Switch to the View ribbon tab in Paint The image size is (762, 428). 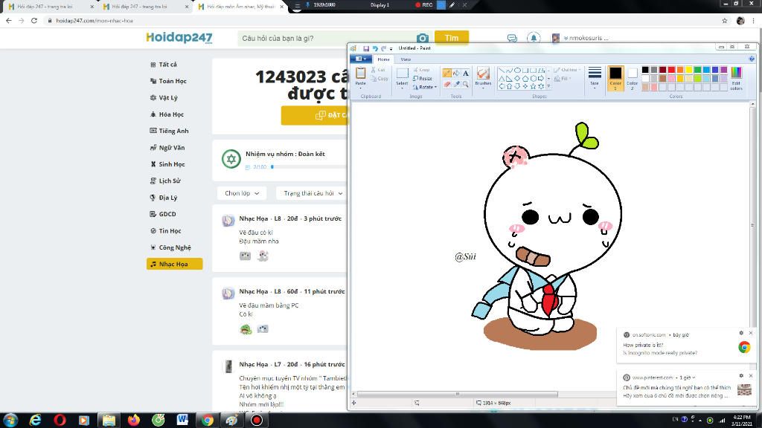[406, 59]
